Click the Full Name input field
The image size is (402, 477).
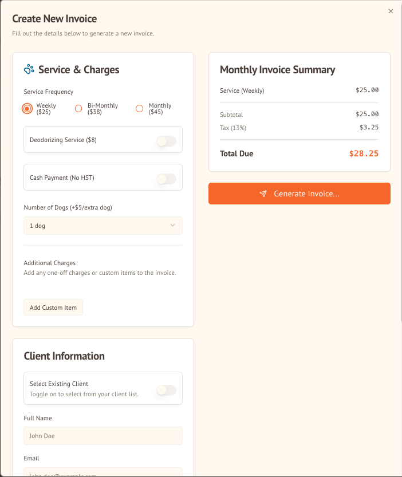103,436
